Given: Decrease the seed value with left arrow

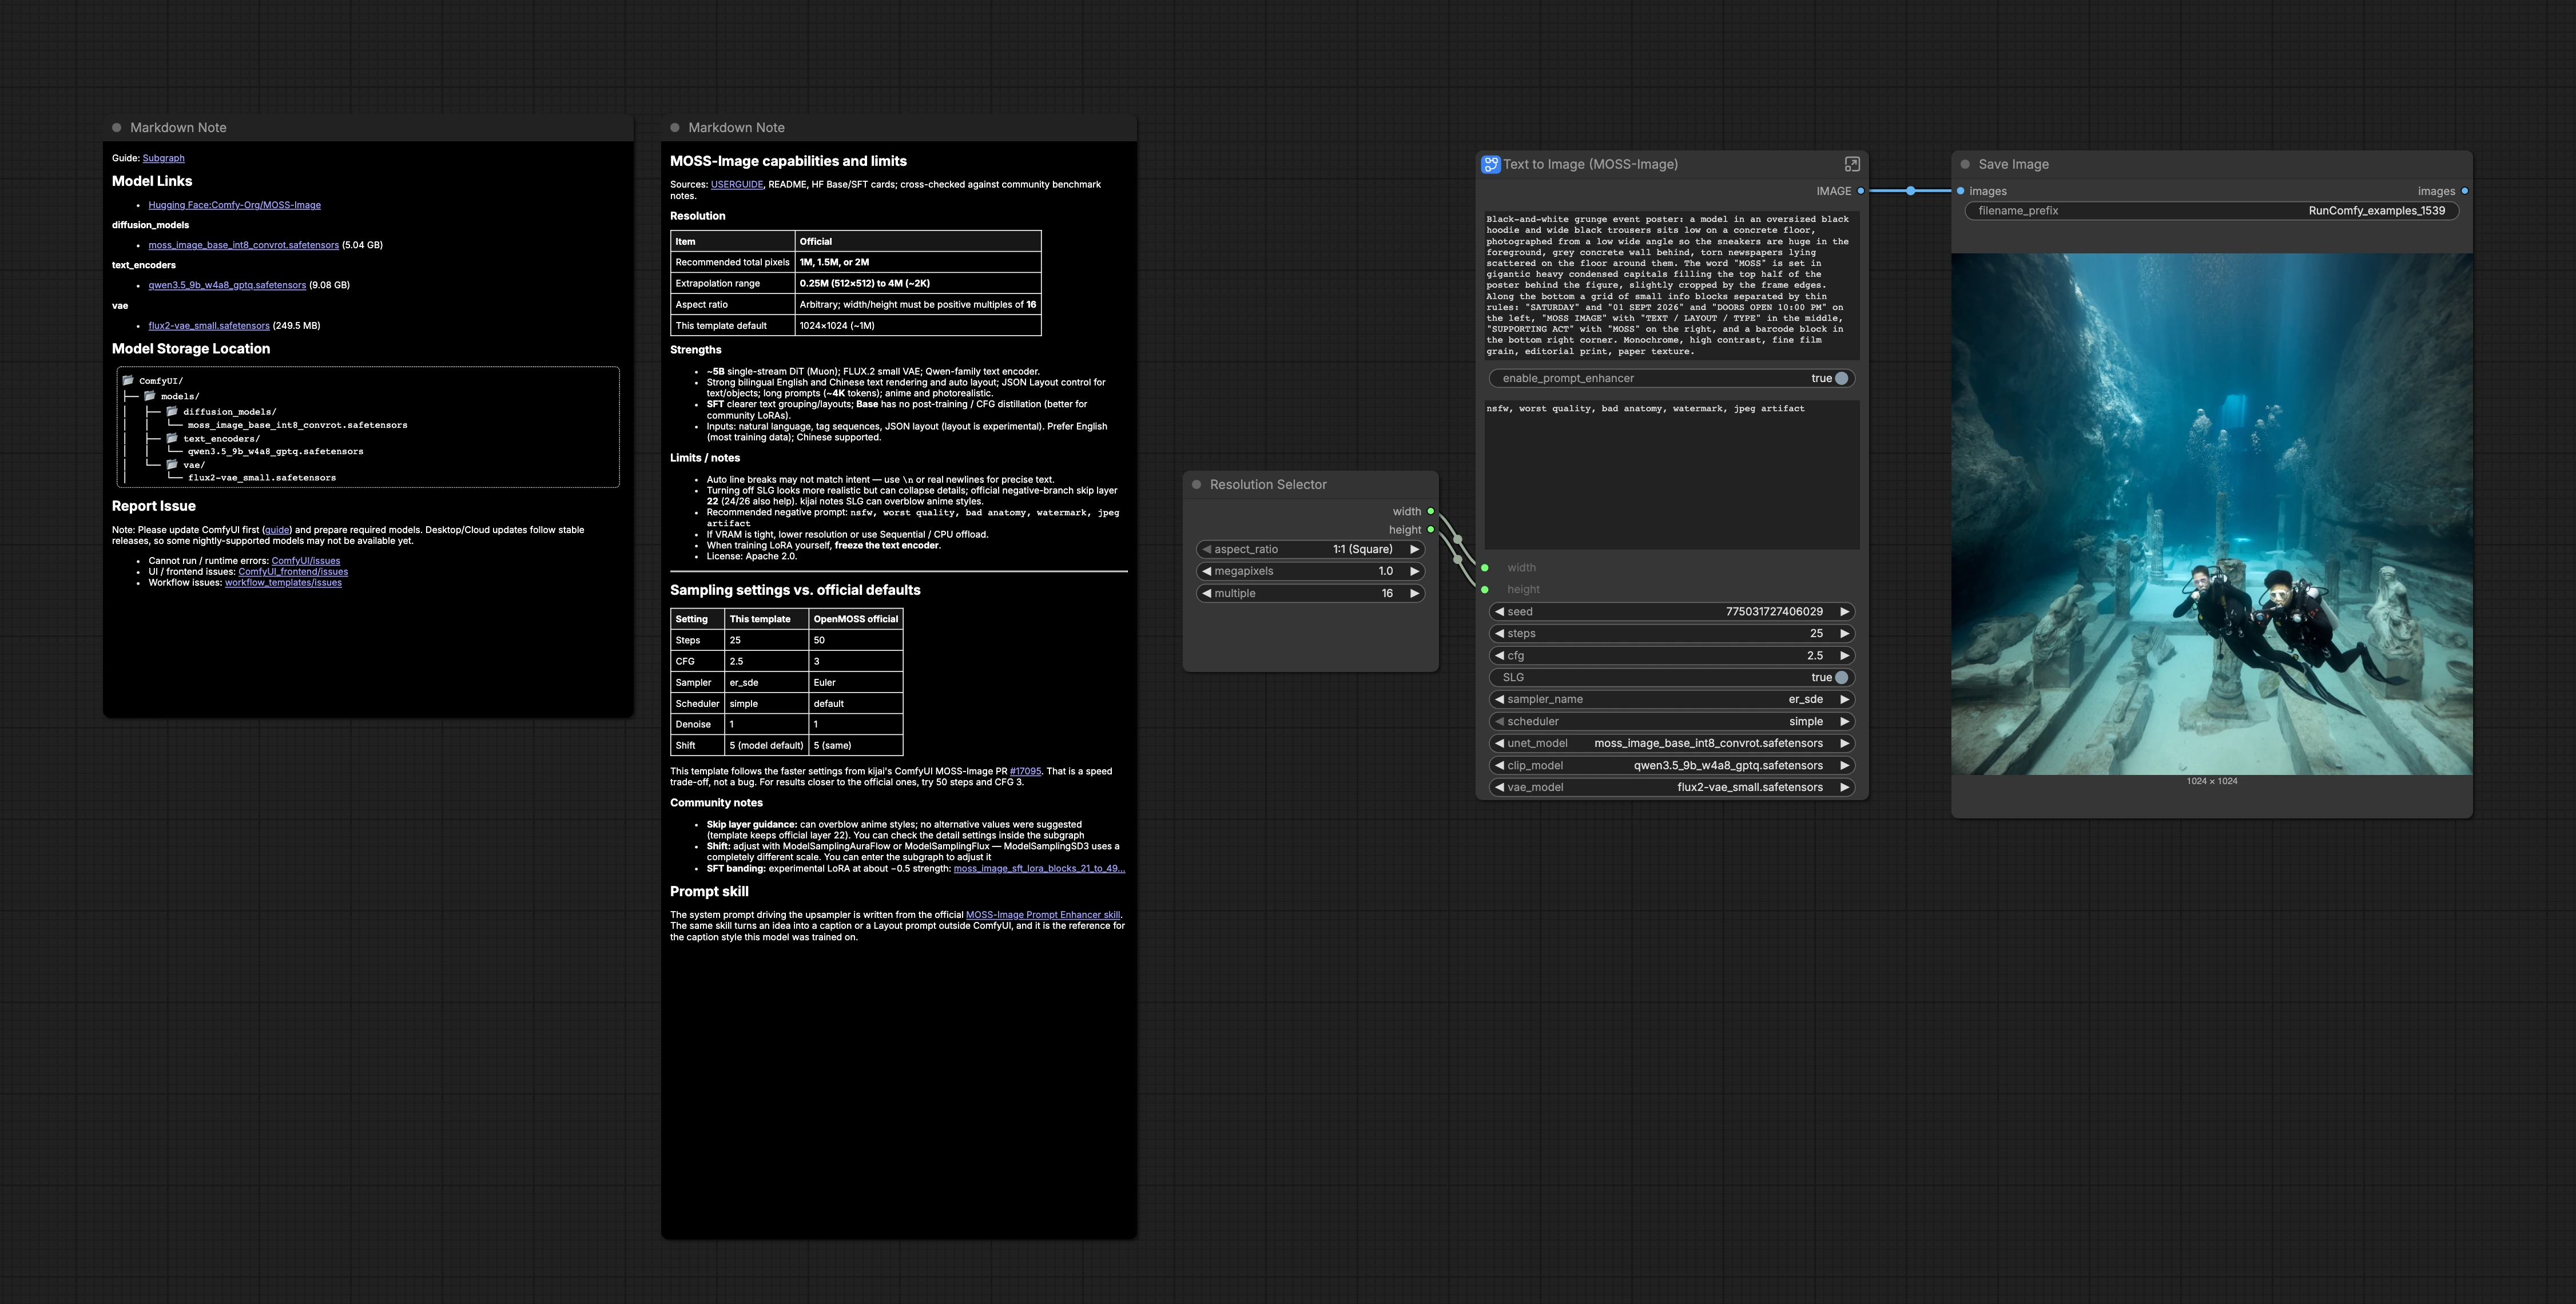Looking at the screenshot, I should click(1499, 611).
